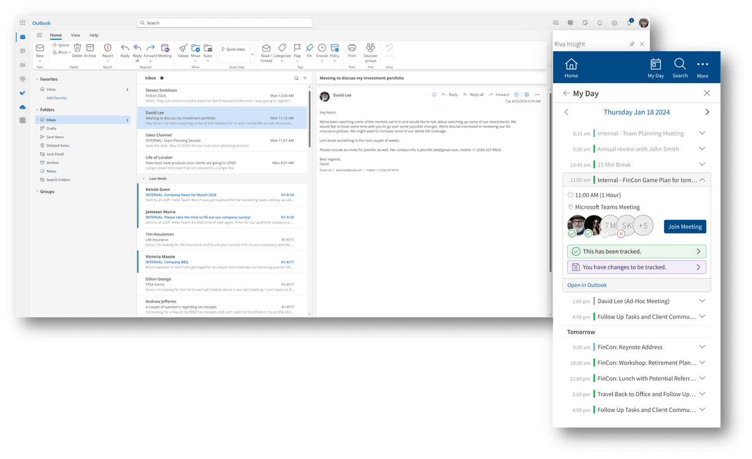Collapse the Internal - FinCon Game Plan meeting
Screen dimensions: 752x459
point(702,180)
